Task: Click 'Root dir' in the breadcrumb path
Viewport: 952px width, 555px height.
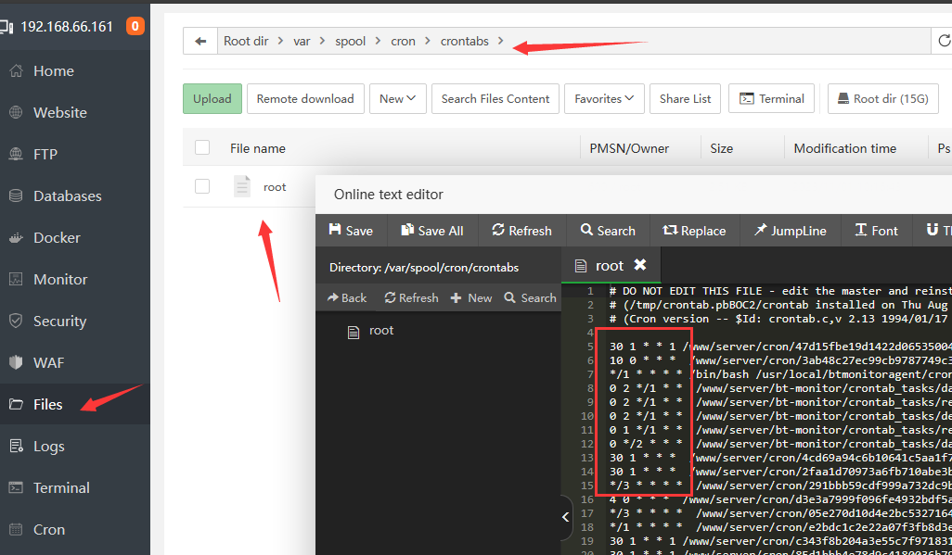Action: [x=246, y=42]
